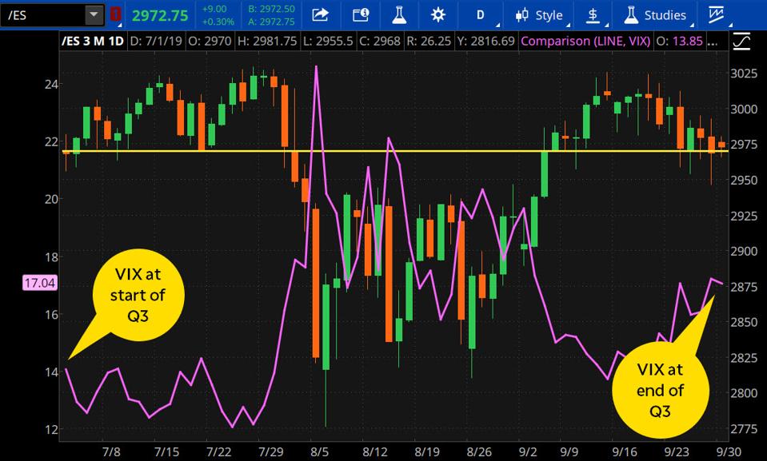This screenshot has width=767, height=461.
Task: Open the chart info folder icon
Action: point(360,14)
